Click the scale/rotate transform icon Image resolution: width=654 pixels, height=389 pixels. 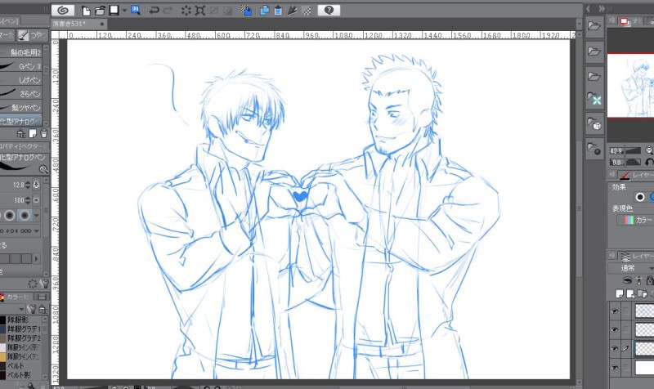coord(199,11)
